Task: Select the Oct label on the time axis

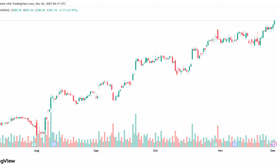Action: click(x=155, y=150)
